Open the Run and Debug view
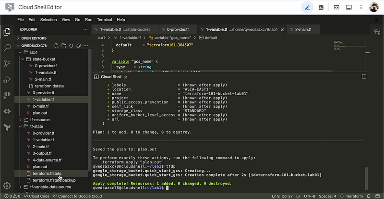The image size is (384, 199). 7,79
